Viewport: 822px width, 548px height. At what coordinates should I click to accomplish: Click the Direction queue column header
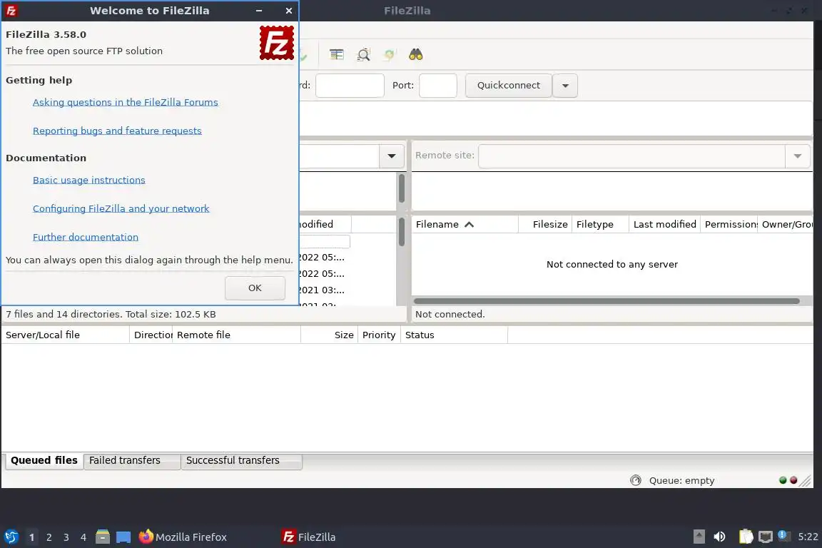point(153,335)
